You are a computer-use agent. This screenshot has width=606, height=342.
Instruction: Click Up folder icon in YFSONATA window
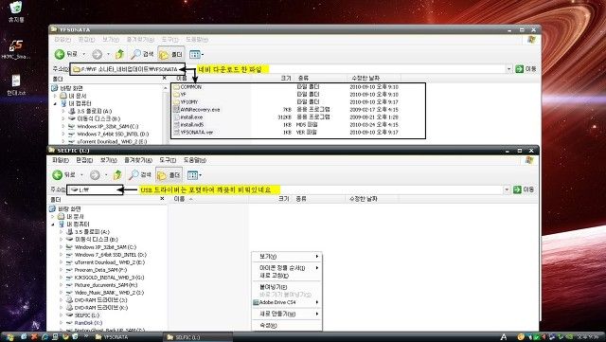120,54
